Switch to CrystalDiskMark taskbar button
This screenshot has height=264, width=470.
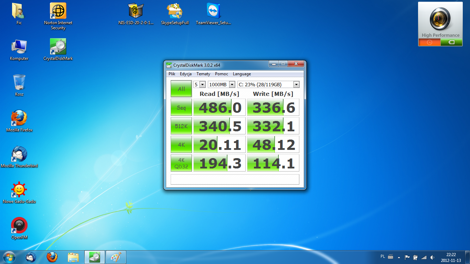95,257
